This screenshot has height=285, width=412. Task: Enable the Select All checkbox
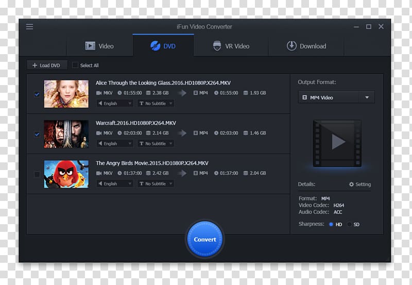(x=75, y=65)
